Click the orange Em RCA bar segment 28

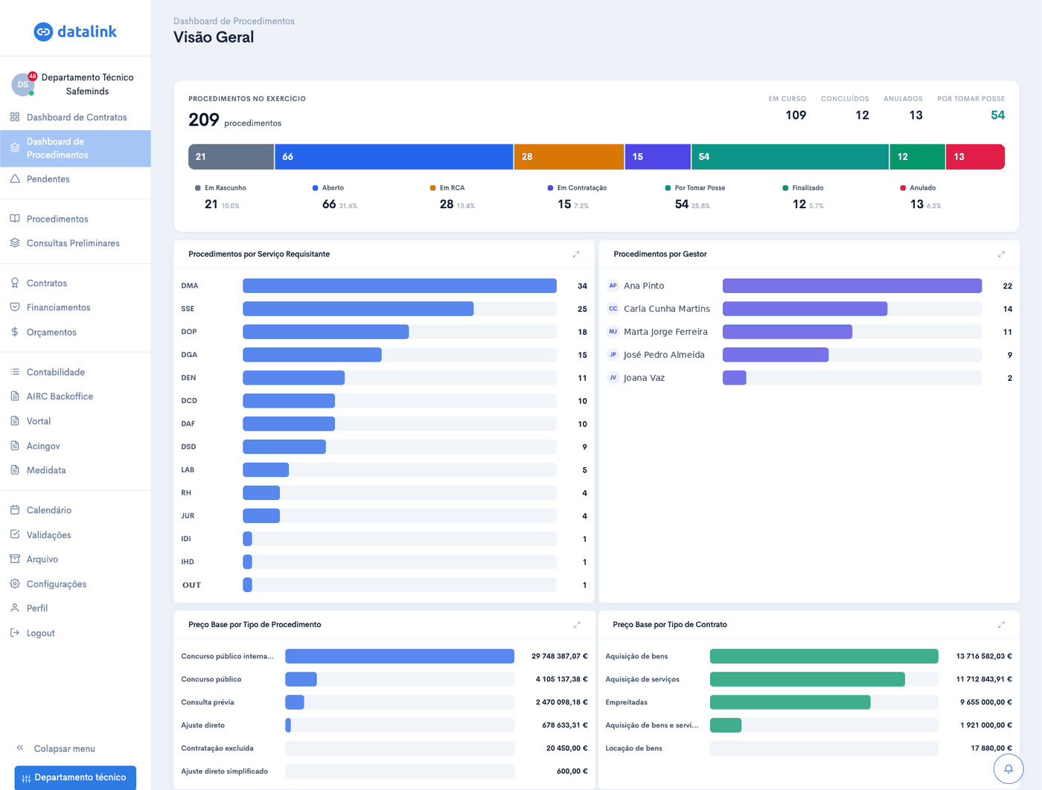tap(569, 157)
